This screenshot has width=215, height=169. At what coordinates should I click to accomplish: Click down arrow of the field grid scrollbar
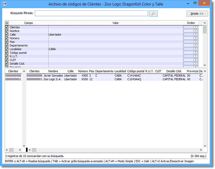205,65
